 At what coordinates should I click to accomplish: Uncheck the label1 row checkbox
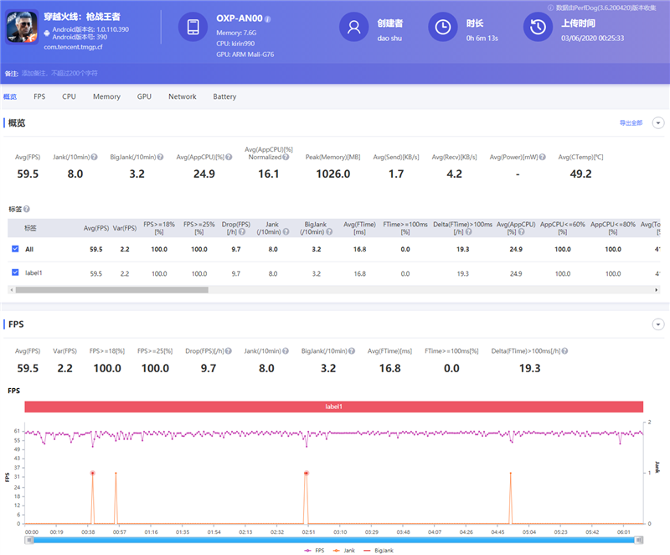tap(16, 272)
